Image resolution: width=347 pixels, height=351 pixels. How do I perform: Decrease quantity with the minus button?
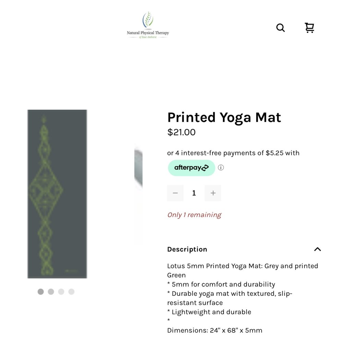tap(175, 193)
